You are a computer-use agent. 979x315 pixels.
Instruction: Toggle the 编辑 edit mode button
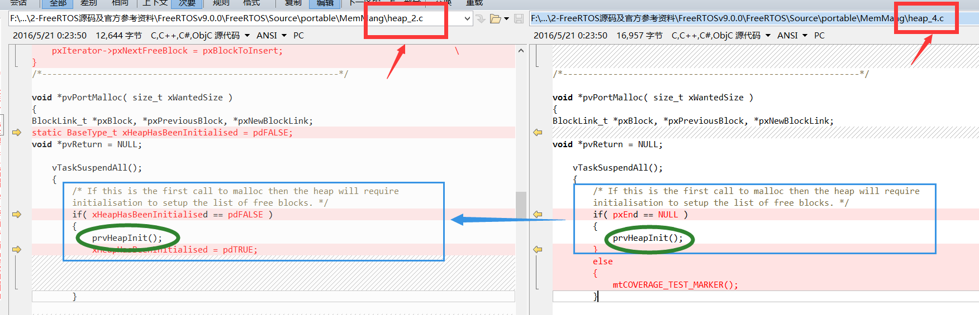click(325, 3)
